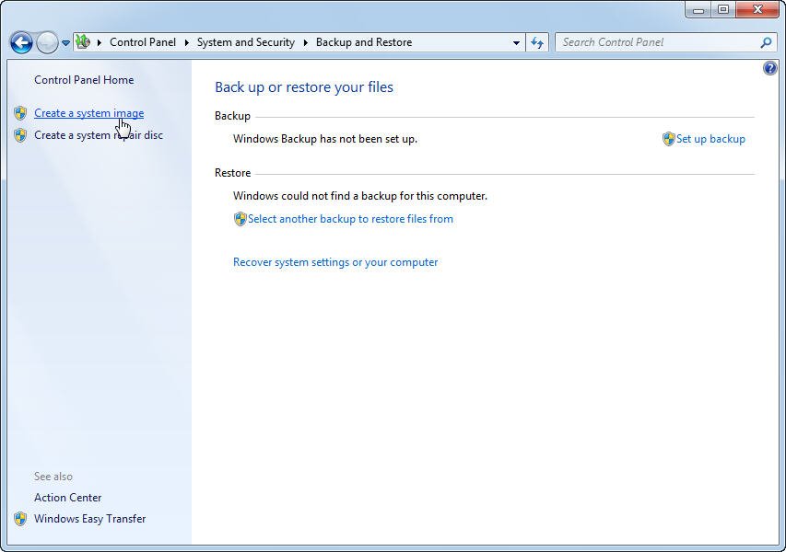Screen dimensions: 786x552
Task: Select Backup and Restore breadcrumb
Action: tap(364, 42)
